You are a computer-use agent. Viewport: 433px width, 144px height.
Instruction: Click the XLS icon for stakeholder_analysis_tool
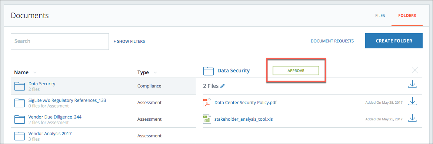(207, 119)
